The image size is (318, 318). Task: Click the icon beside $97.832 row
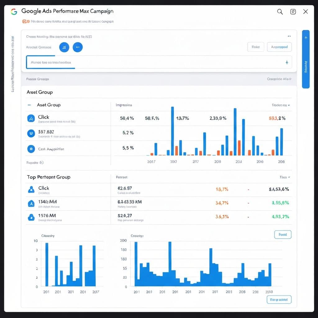31,134
